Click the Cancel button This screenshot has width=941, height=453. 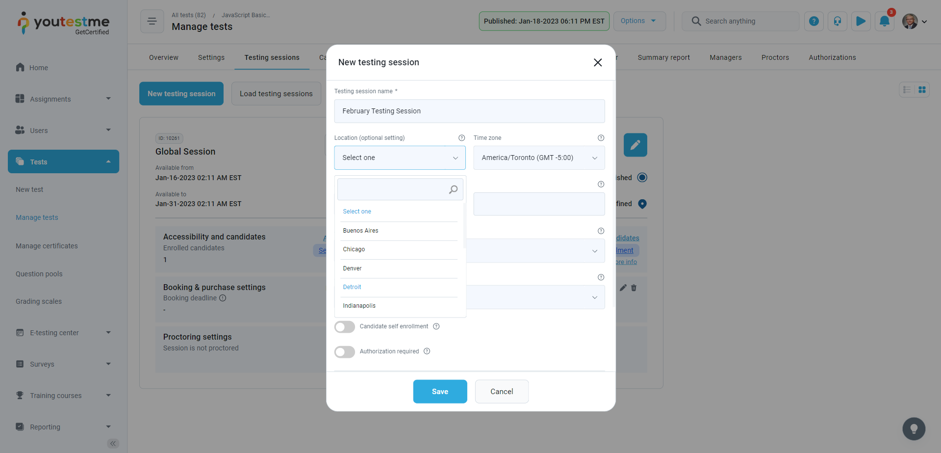coord(501,392)
